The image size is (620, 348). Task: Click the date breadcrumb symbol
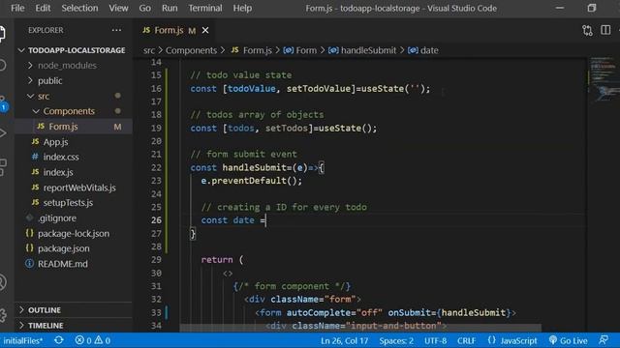pos(423,50)
